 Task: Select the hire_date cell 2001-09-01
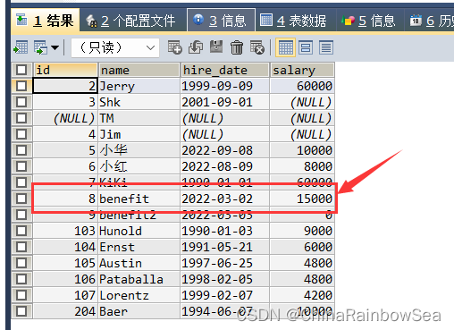pyautogui.click(x=224, y=102)
